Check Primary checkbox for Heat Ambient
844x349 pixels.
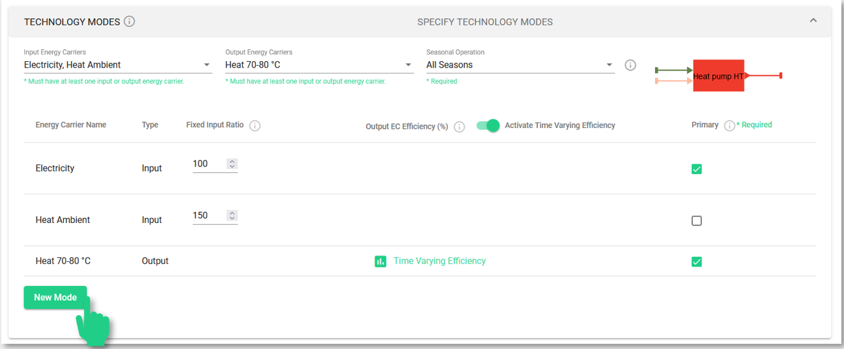(x=696, y=221)
